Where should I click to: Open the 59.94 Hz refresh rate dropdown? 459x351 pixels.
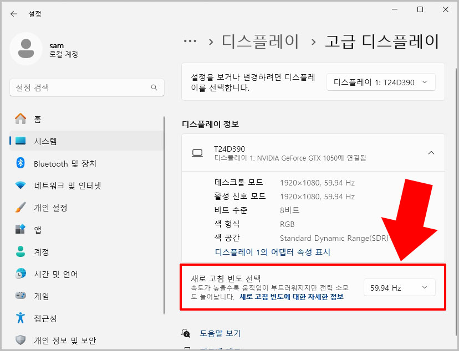pyautogui.click(x=399, y=287)
